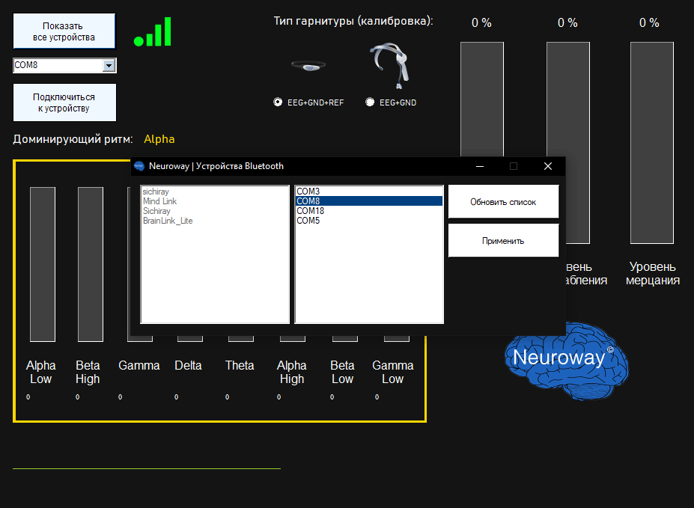The image size is (694, 508).
Task: Click the "Уровень мерцания" label
Action: 653,274
